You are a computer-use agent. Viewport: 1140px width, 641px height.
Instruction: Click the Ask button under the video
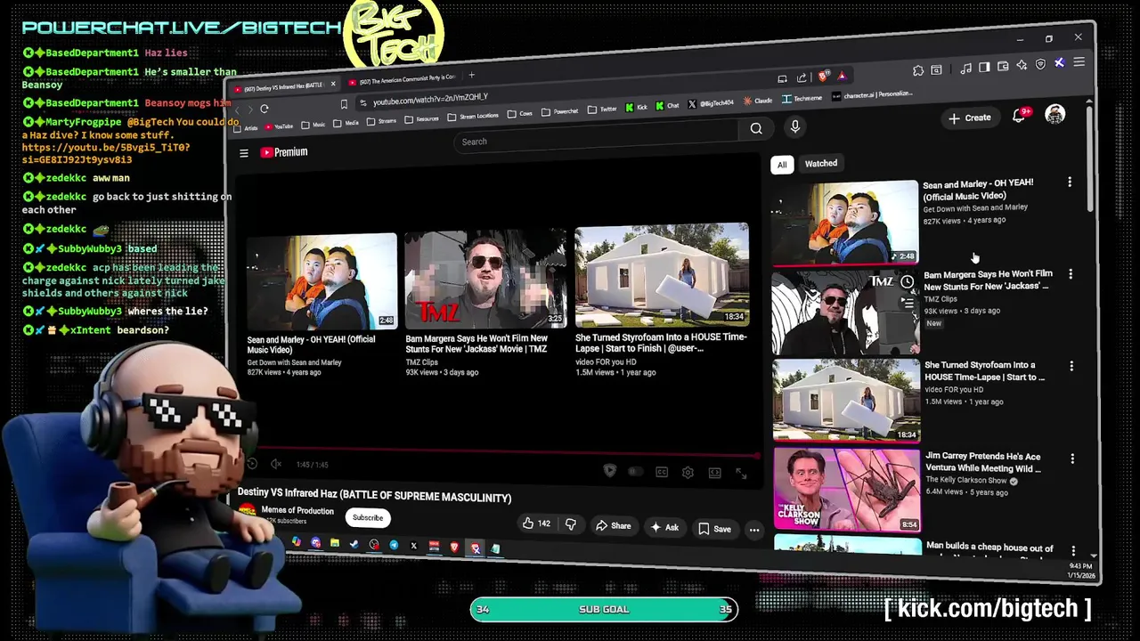click(x=664, y=527)
